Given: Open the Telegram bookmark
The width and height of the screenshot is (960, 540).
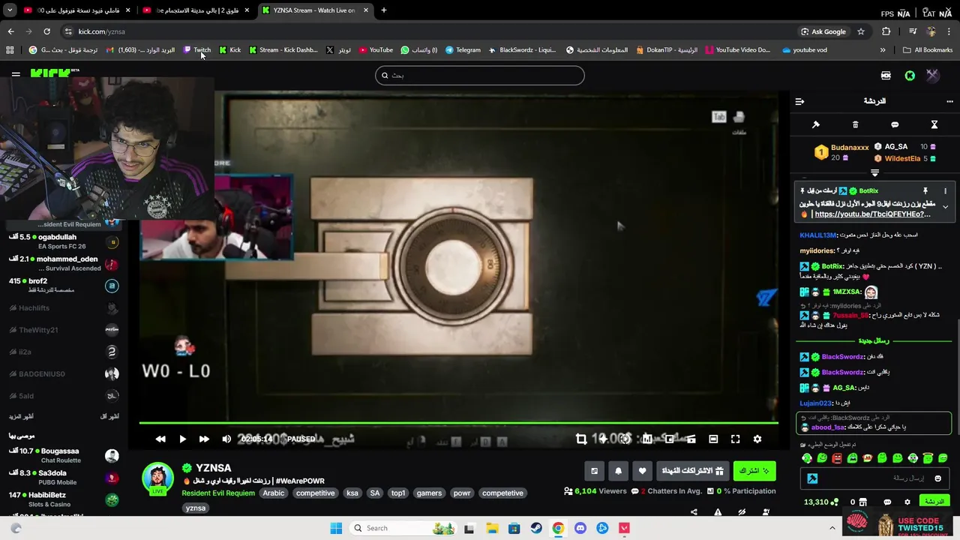Looking at the screenshot, I should (x=463, y=50).
